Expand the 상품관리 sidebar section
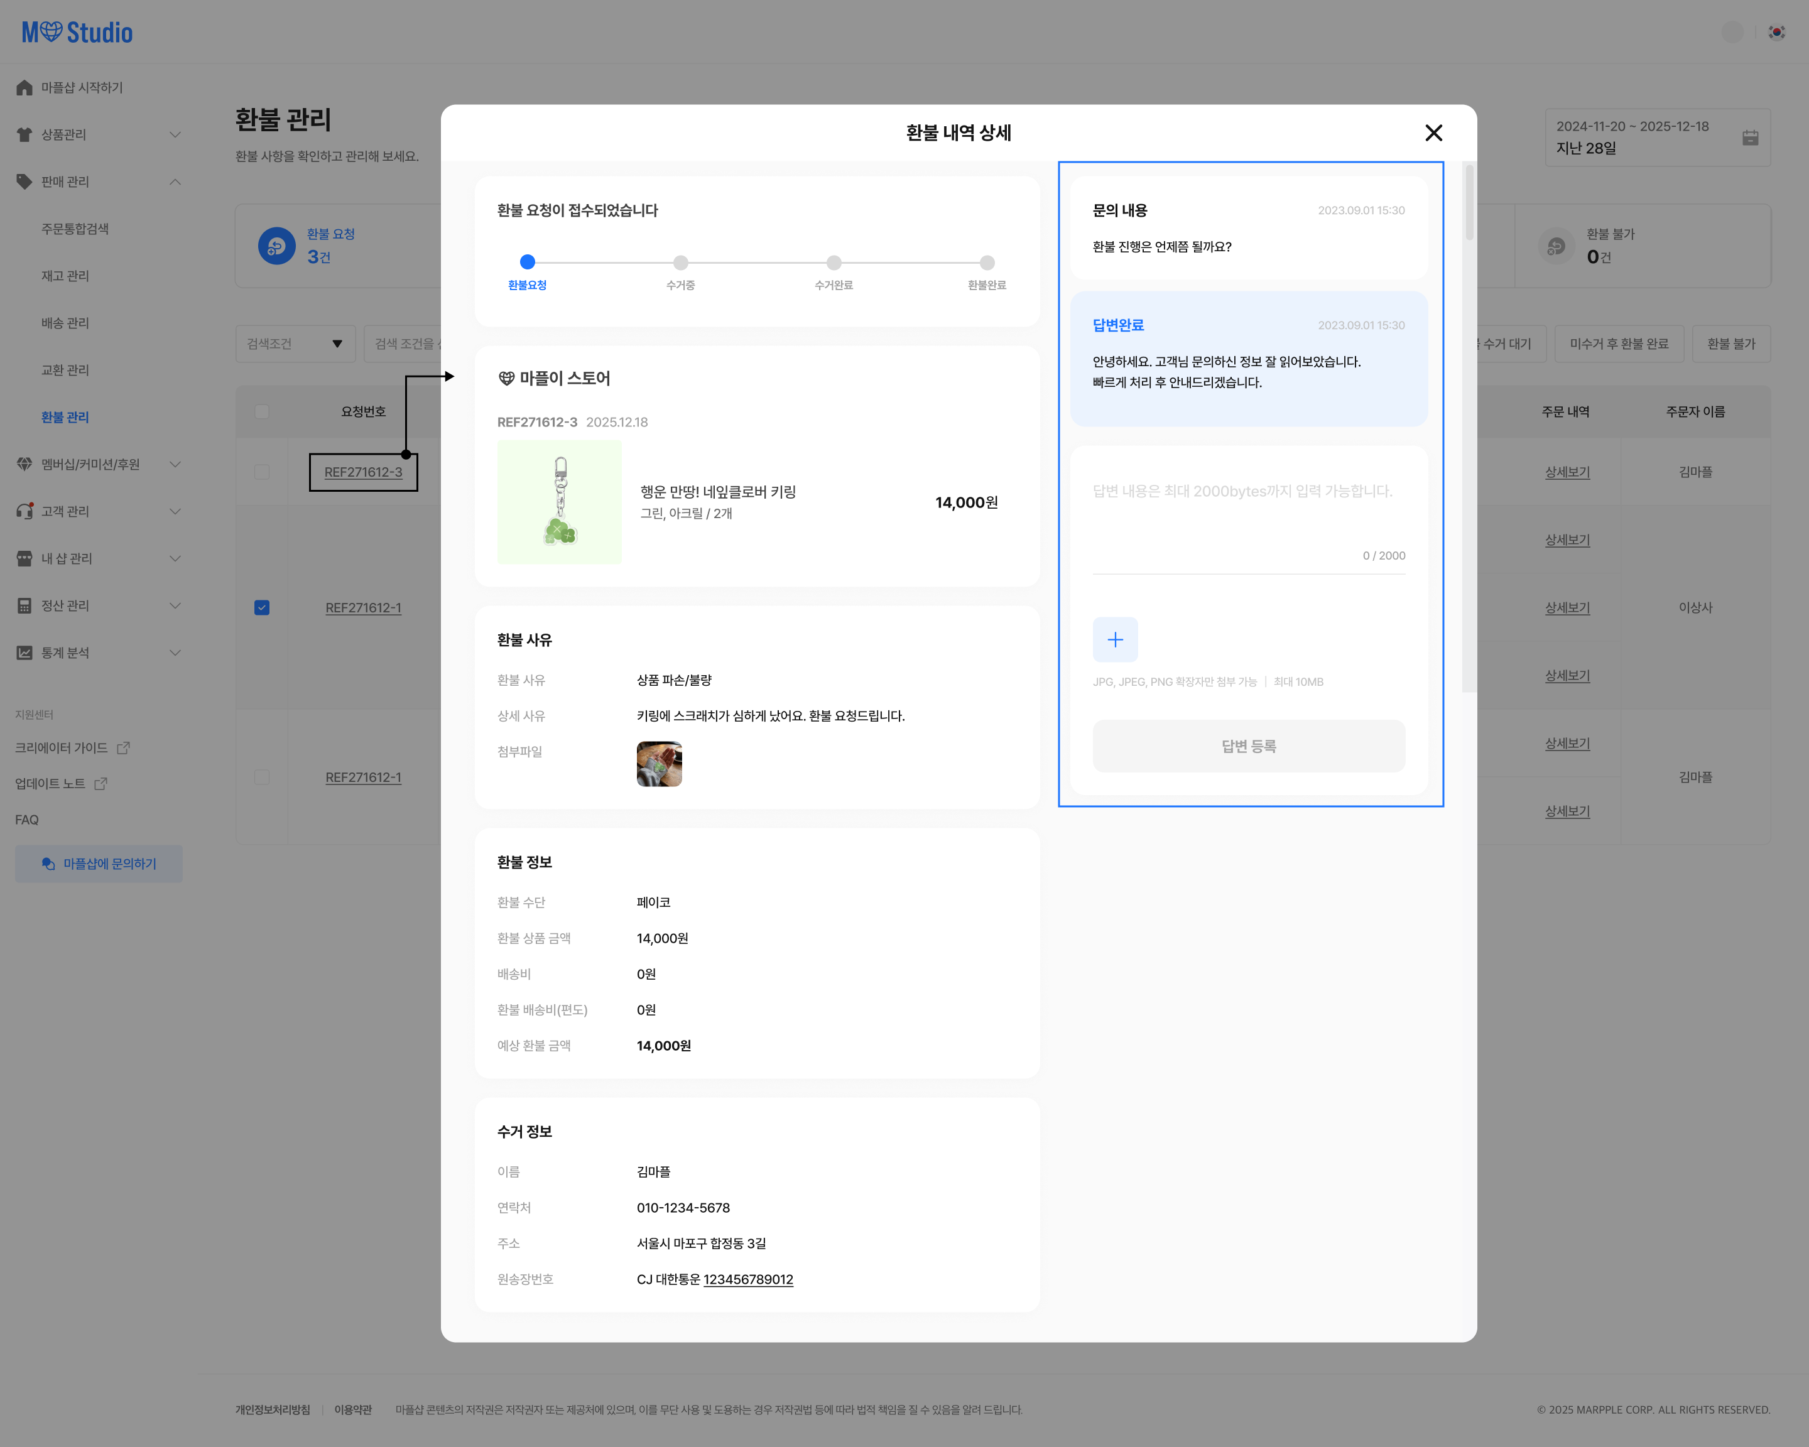The height and width of the screenshot is (1447, 1809). [175, 134]
